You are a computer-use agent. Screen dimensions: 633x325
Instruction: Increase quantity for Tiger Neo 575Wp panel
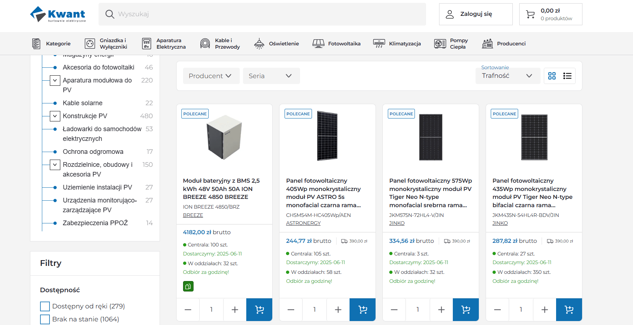click(x=441, y=310)
